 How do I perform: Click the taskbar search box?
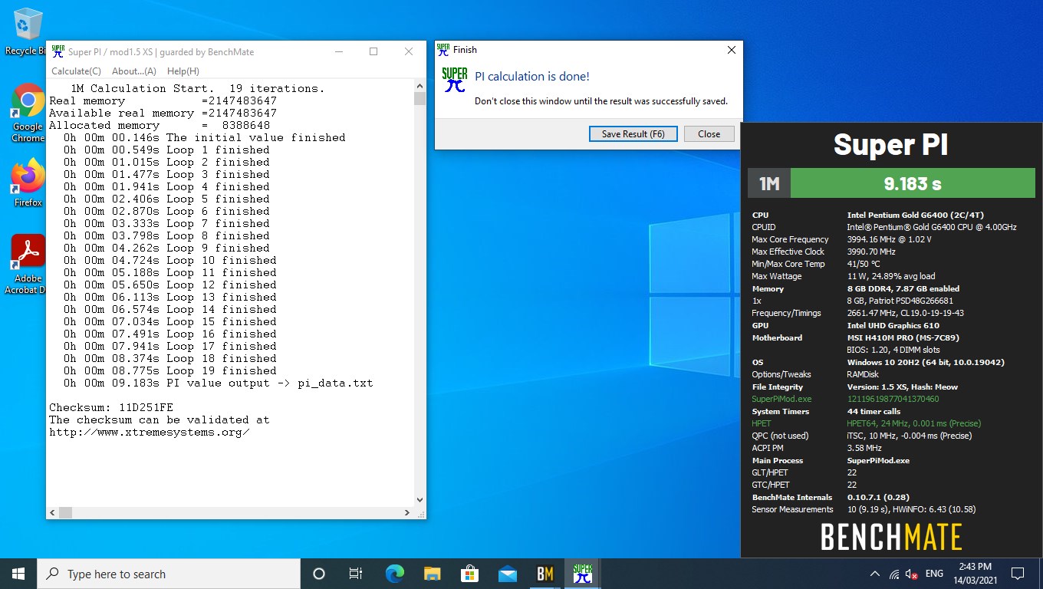(169, 574)
